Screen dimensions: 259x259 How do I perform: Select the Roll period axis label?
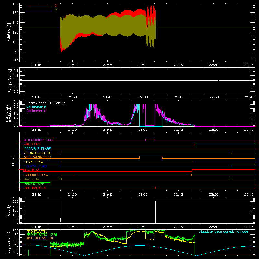(10, 81)
